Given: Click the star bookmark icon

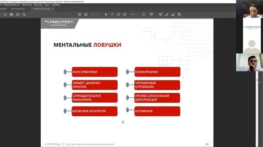Looking at the screenshot, I should click(x=5, y=15).
